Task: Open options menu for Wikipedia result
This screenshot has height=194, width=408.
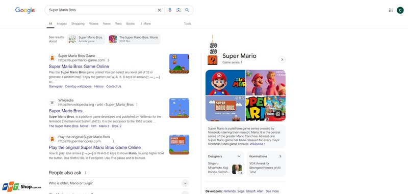Action: (x=137, y=105)
